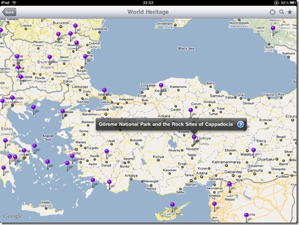
Task: Open search with magnifier icon
Action: 281,12
